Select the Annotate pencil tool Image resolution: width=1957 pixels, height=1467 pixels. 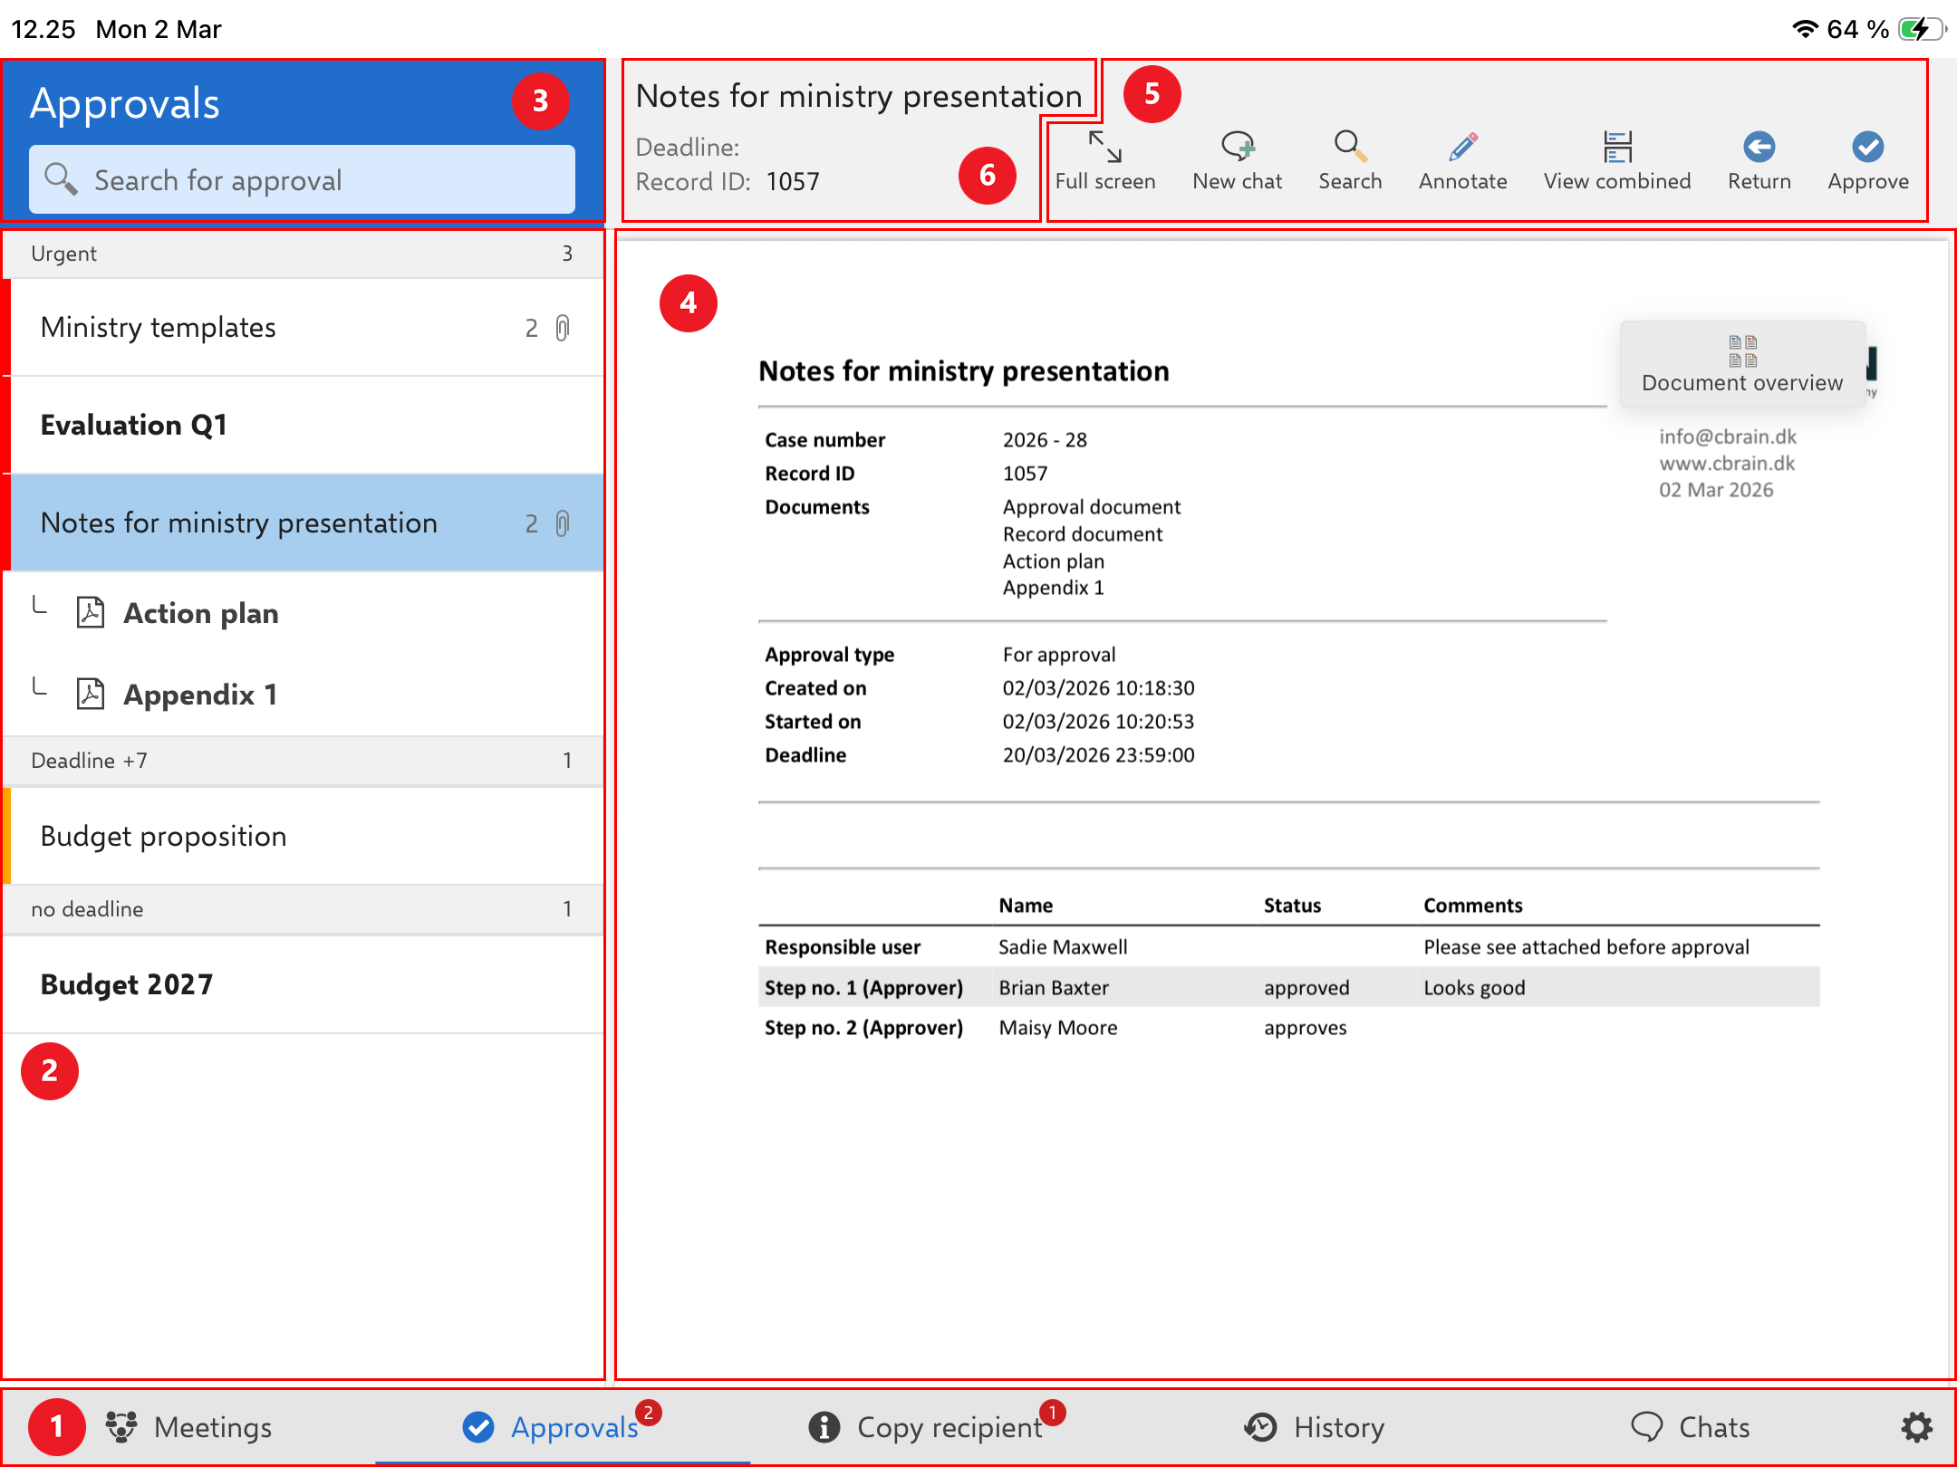pos(1462,161)
